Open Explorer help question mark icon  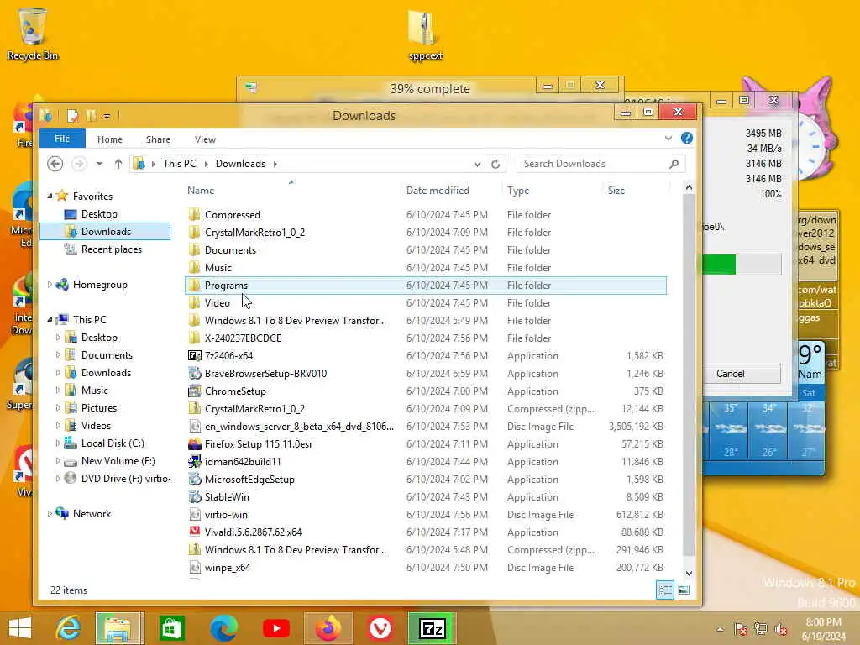coord(687,139)
